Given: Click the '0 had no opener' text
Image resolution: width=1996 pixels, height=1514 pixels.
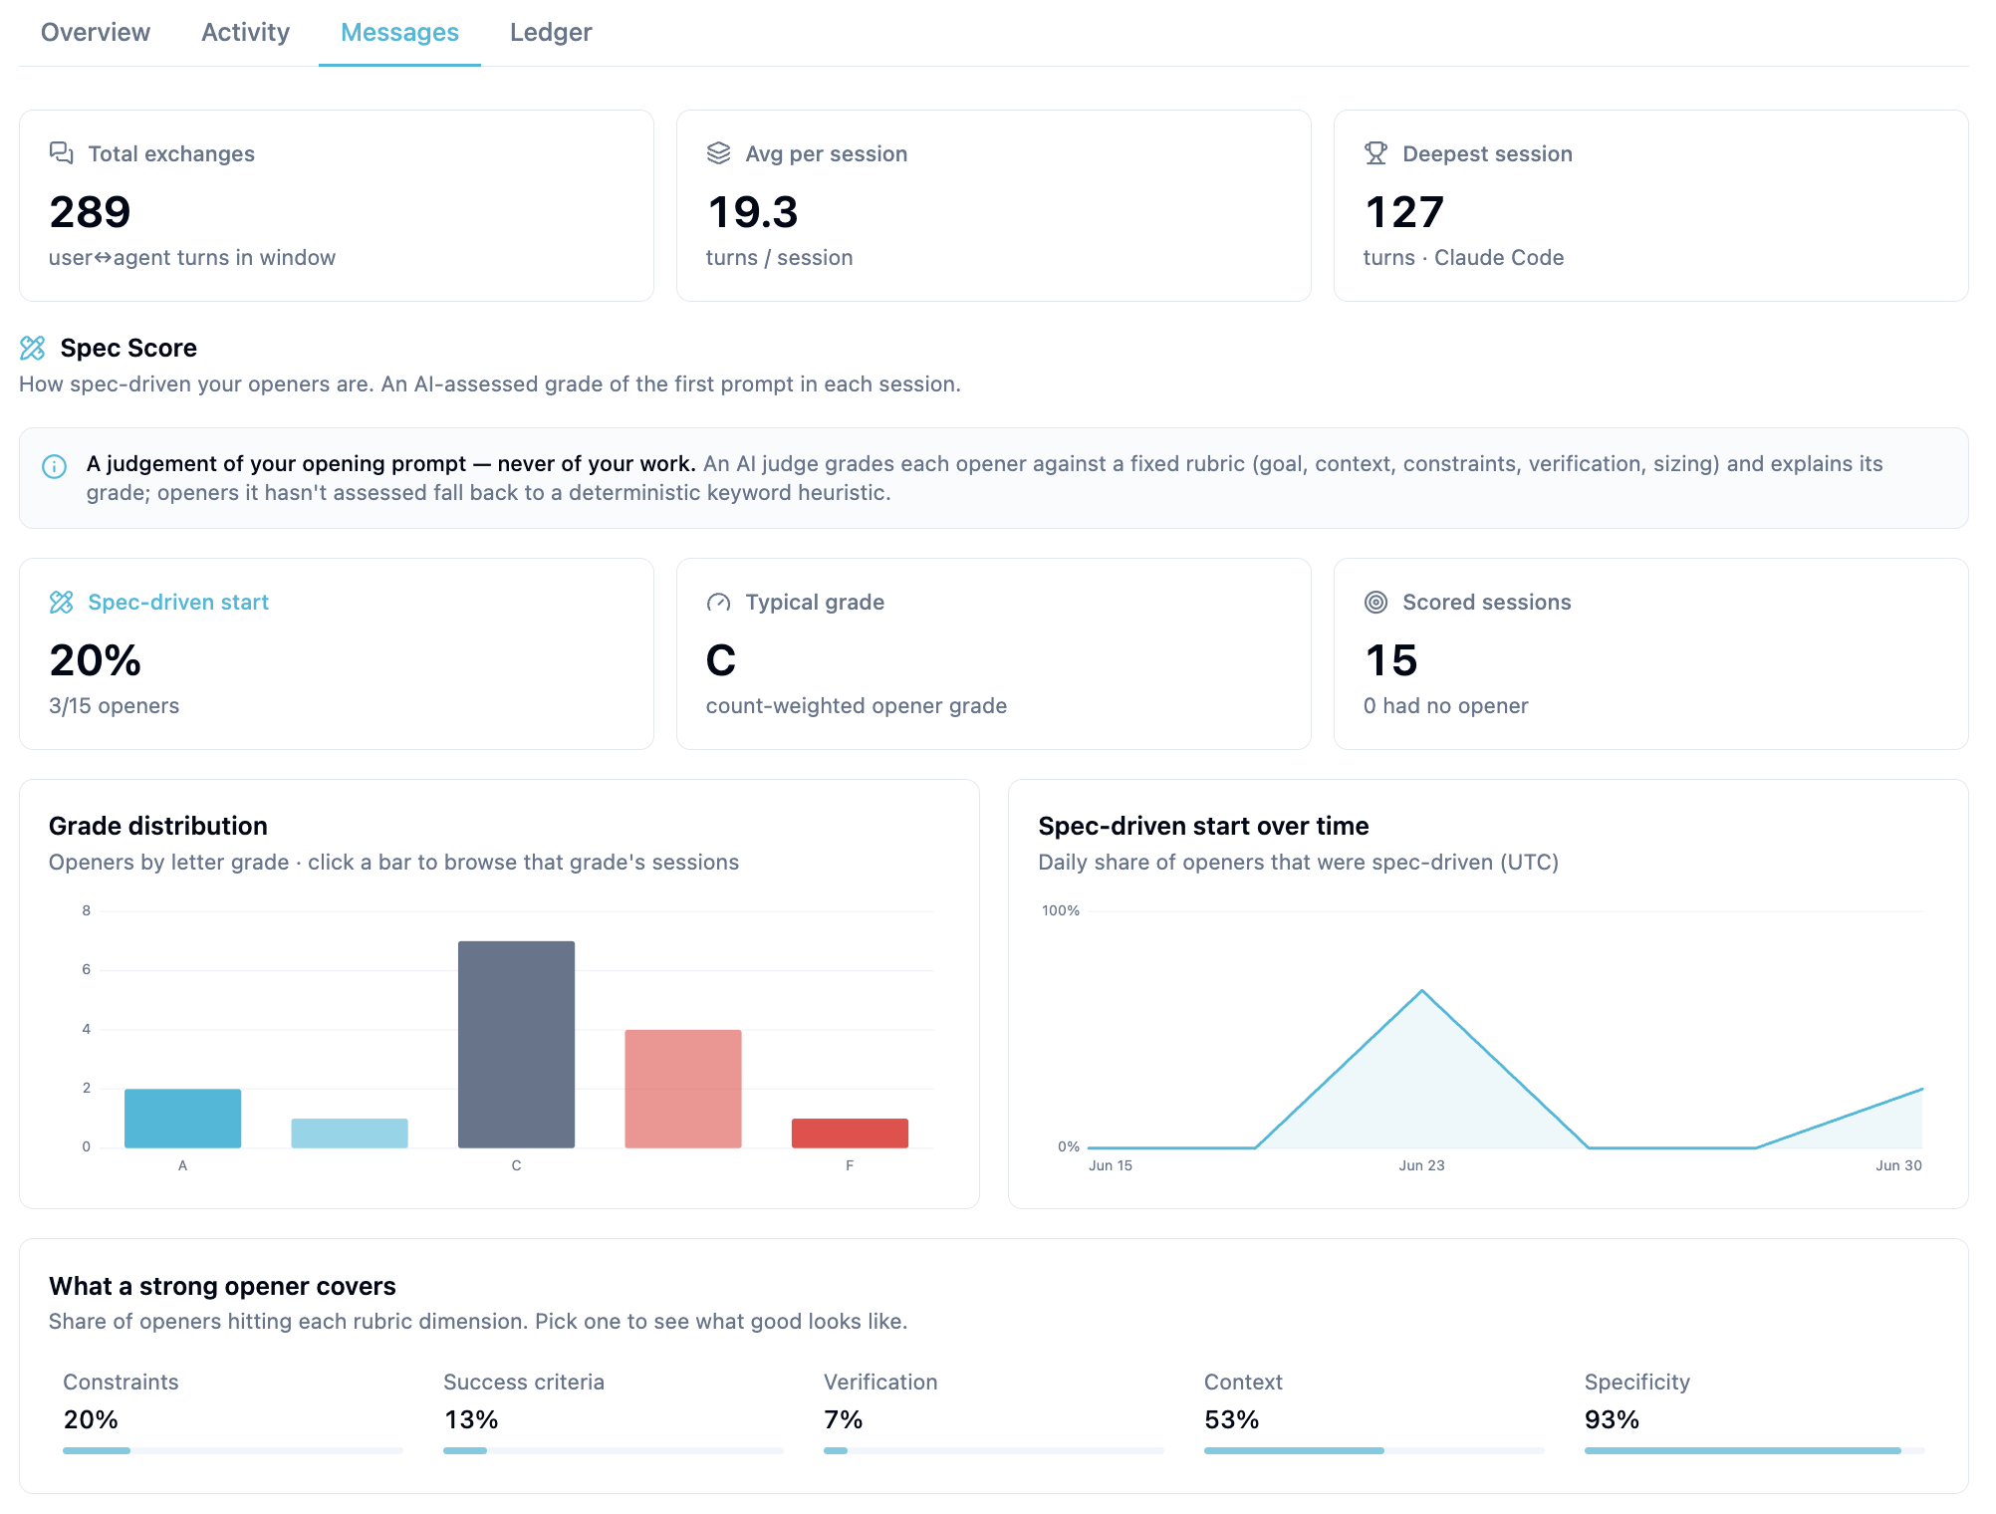Looking at the screenshot, I should pos(1445,705).
